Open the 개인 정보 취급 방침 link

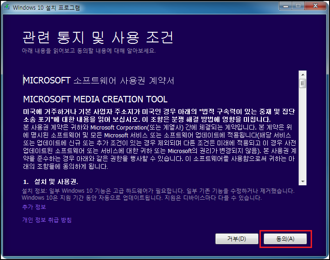tap(47, 220)
